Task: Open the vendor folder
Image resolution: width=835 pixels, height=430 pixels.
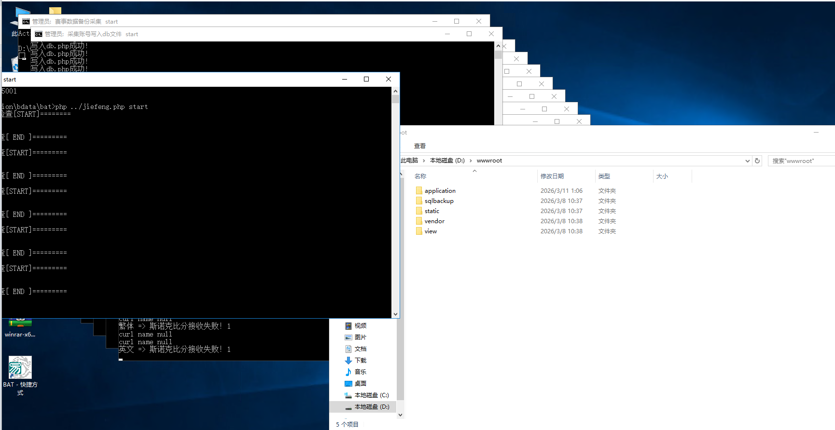Action: pyautogui.click(x=434, y=221)
